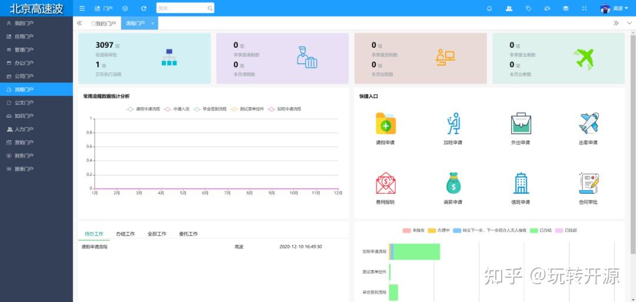Open the 加班申请 quick entry icon

point(453,124)
